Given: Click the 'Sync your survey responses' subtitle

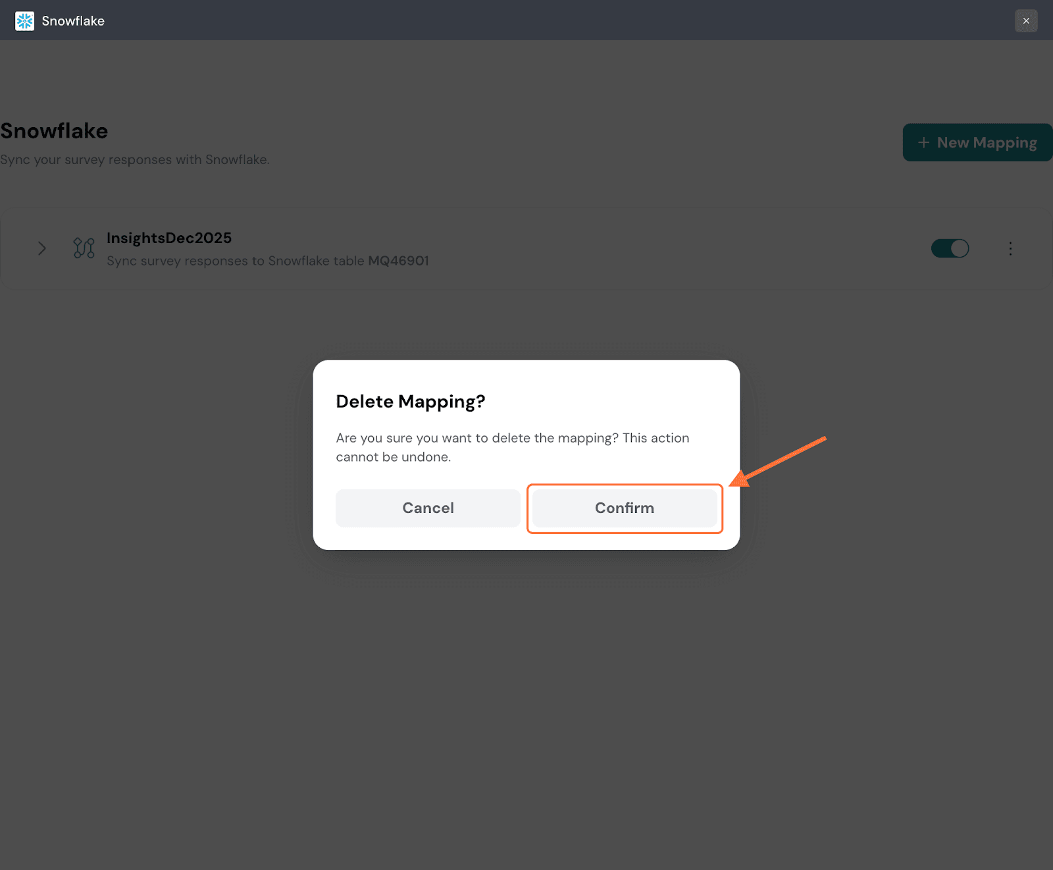Looking at the screenshot, I should (x=134, y=160).
